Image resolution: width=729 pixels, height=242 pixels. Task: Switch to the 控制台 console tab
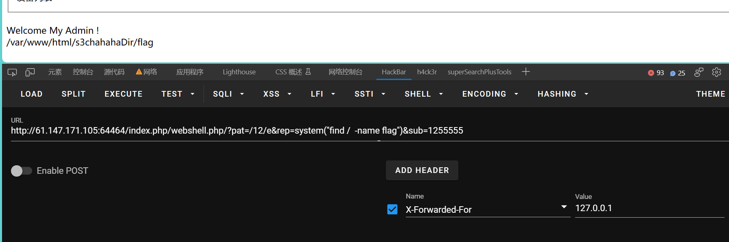click(x=83, y=72)
